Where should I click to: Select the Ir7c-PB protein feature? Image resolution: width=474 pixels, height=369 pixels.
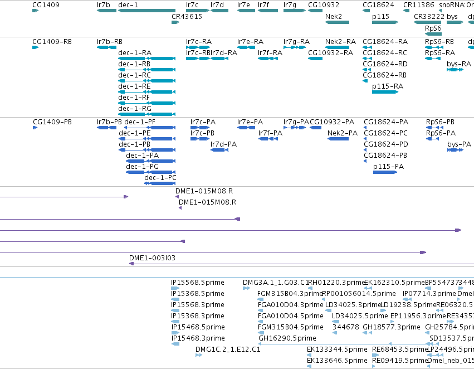click(200, 139)
